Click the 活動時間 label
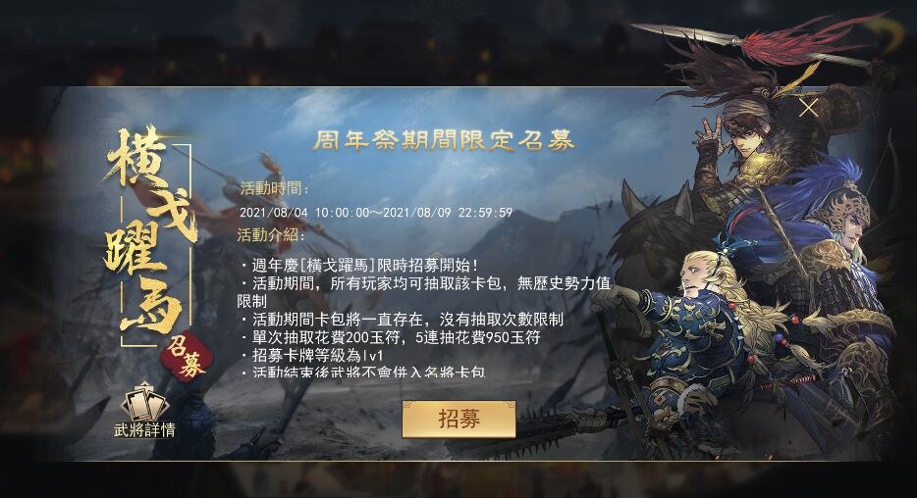The width and height of the screenshot is (917, 498). tap(274, 188)
